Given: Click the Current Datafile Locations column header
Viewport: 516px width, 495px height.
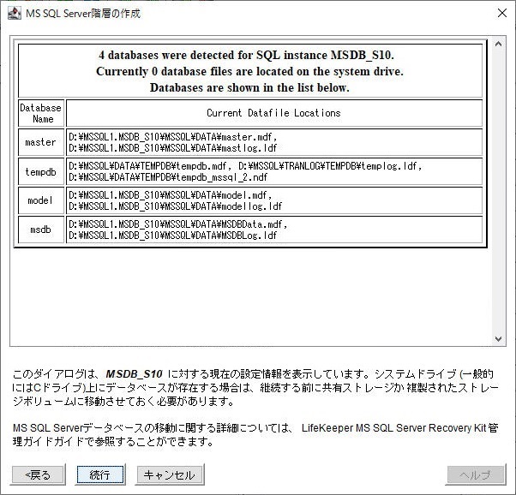Looking at the screenshot, I should (274, 113).
